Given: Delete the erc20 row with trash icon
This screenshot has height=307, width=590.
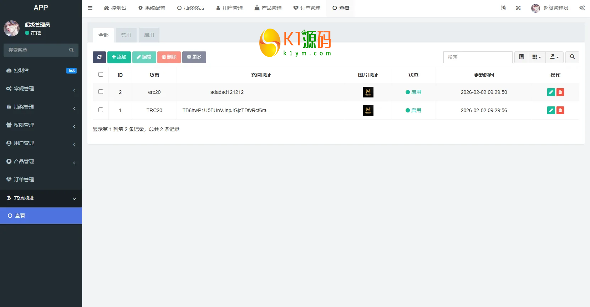Looking at the screenshot, I should pyautogui.click(x=560, y=92).
